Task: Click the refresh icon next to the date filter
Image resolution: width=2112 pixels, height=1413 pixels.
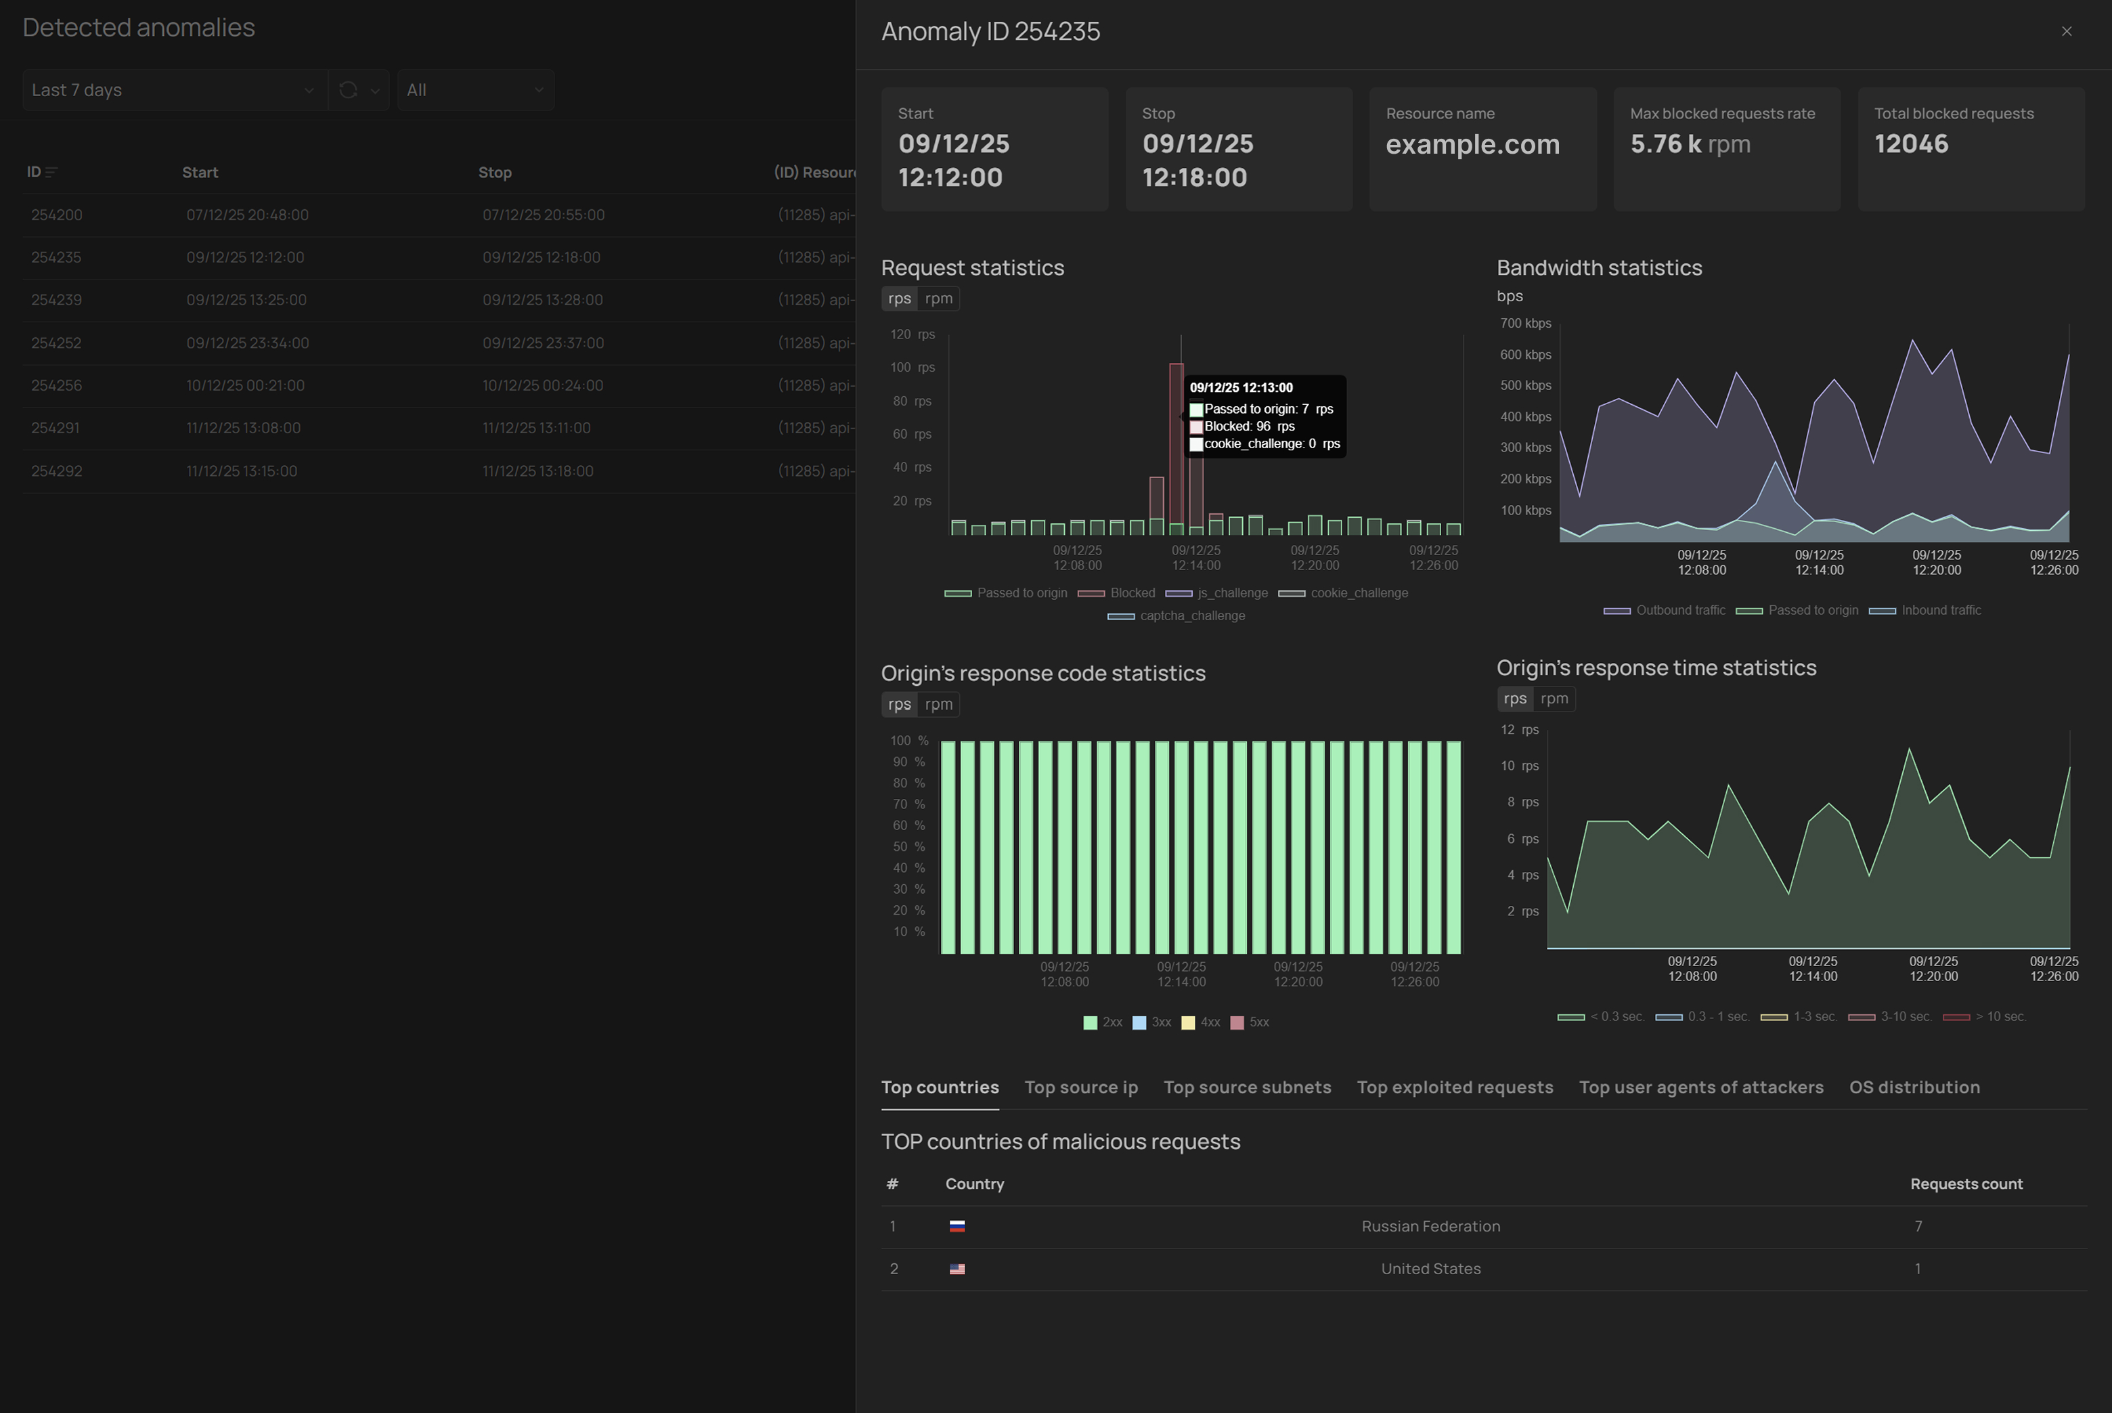Action: pos(349,90)
